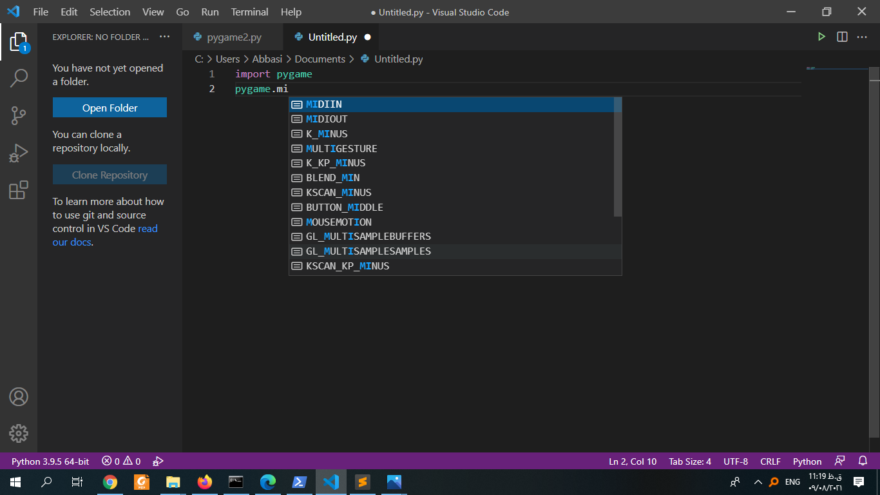The image size is (880, 495).
Task: Open editor More Actions ellipsis
Action: click(862, 37)
